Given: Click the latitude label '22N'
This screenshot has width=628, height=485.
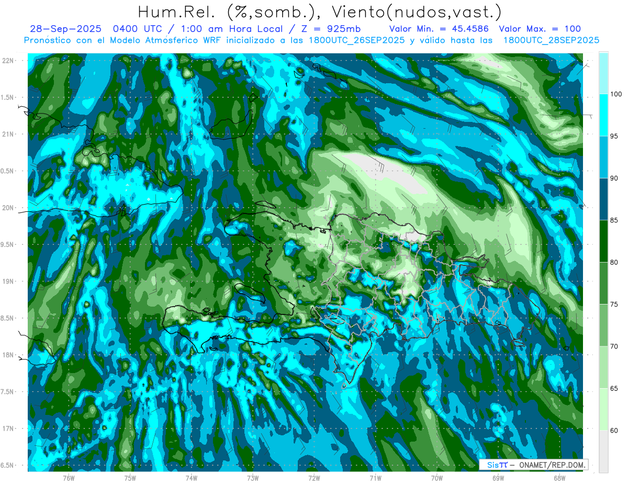Looking at the screenshot, I should [x=9, y=60].
